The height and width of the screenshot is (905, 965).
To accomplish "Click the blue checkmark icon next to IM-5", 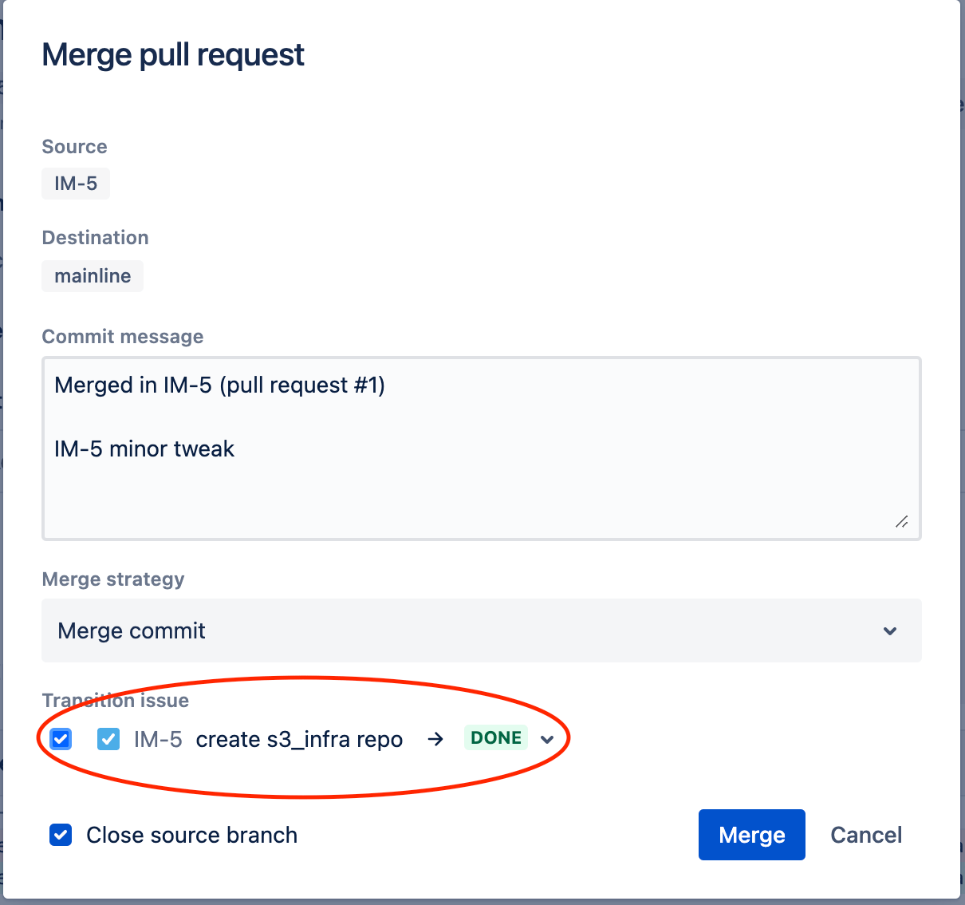I will [x=108, y=739].
